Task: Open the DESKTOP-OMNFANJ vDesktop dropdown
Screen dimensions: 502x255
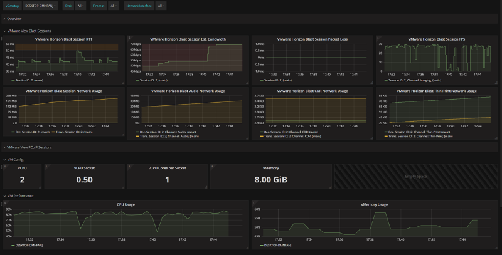Action: click(x=40, y=6)
